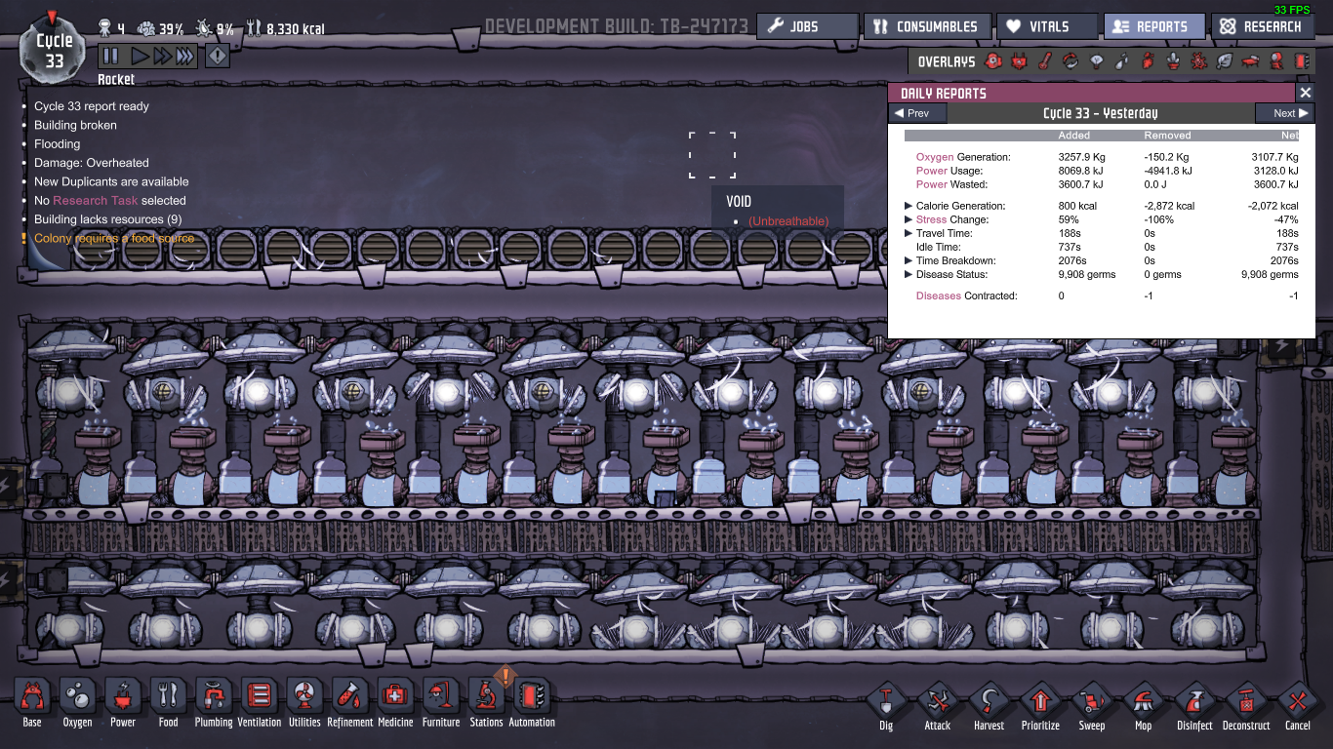Open the Plumbing build menu
Image resolution: width=1333 pixels, height=749 pixels.
click(x=213, y=697)
